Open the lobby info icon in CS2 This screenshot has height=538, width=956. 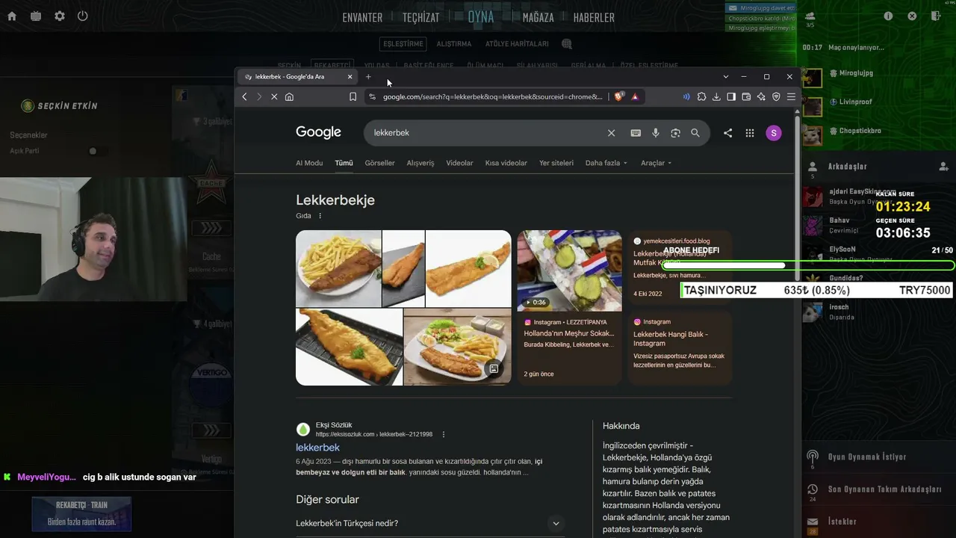pos(888,16)
